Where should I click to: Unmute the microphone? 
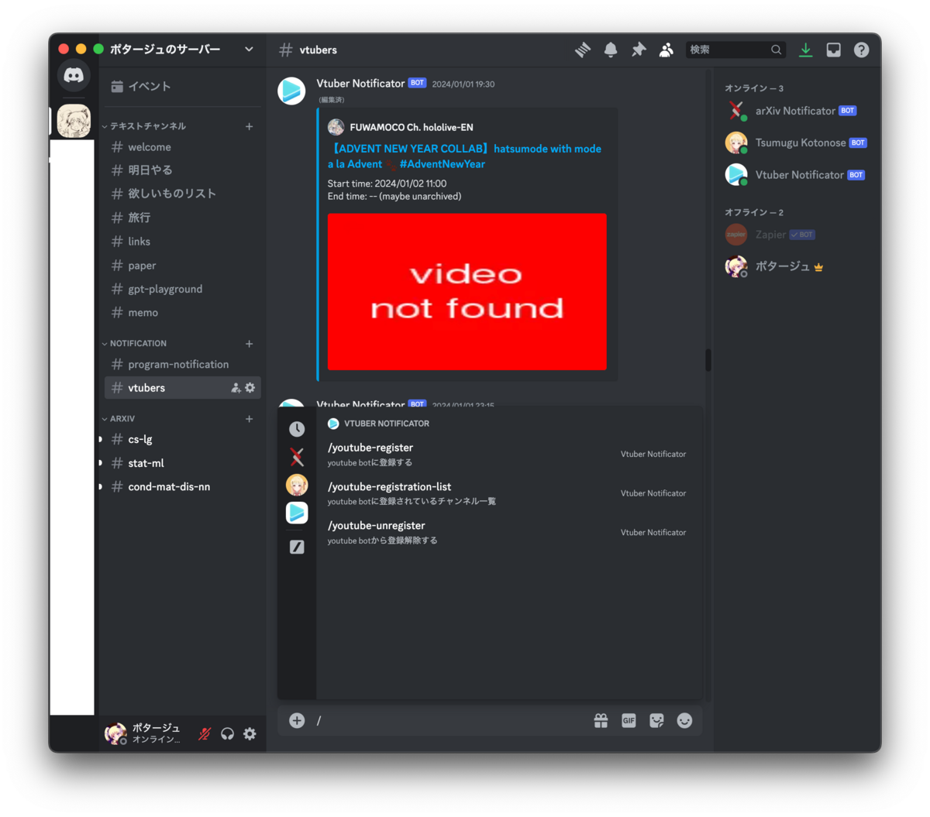(203, 733)
